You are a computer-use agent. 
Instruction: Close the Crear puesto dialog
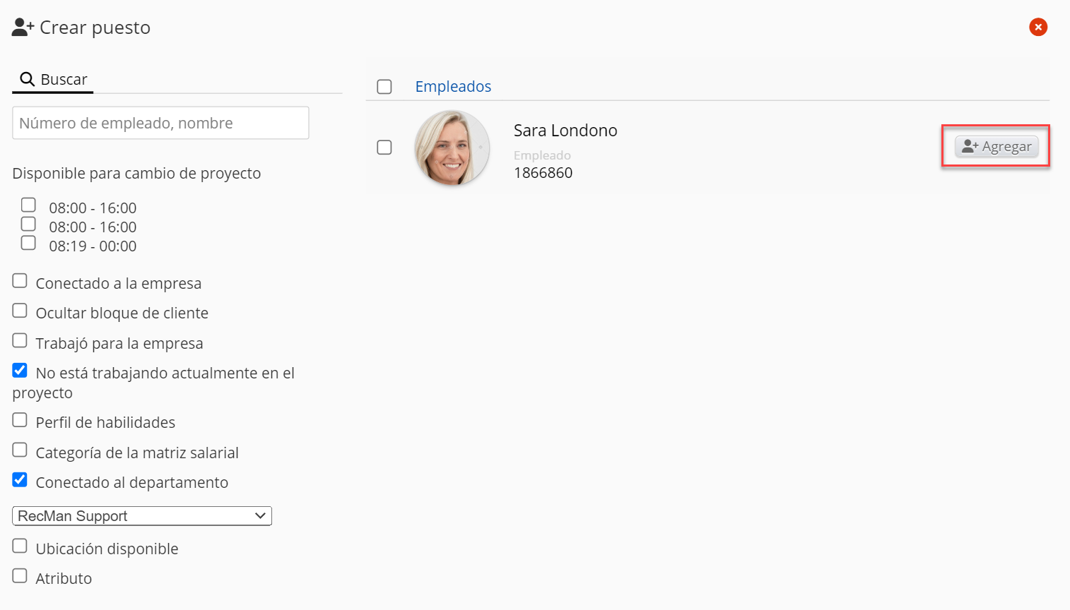pos(1037,28)
